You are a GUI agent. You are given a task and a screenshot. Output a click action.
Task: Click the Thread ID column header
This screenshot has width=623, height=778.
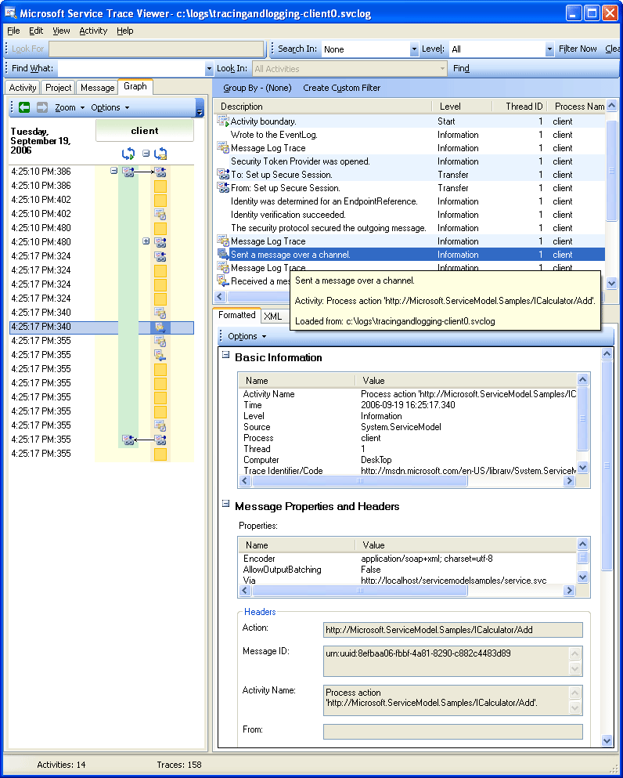pyautogui.click(x=519, y=107)
